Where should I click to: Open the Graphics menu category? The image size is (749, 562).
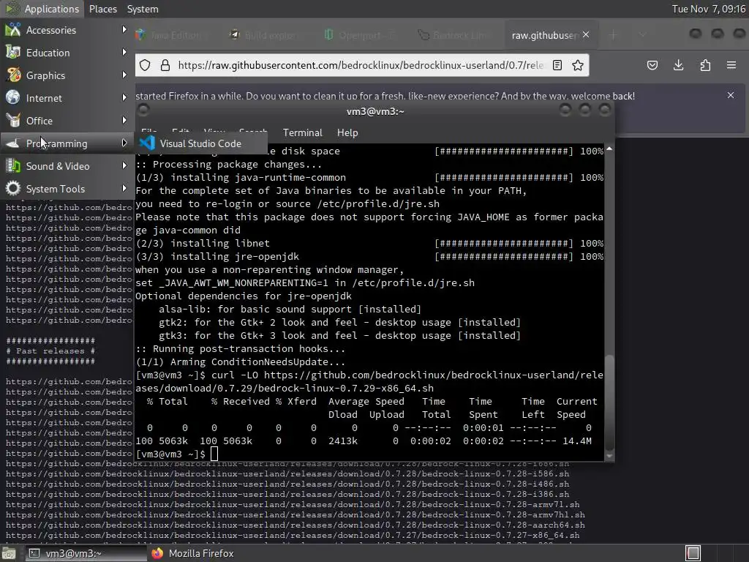coord(67,75)
